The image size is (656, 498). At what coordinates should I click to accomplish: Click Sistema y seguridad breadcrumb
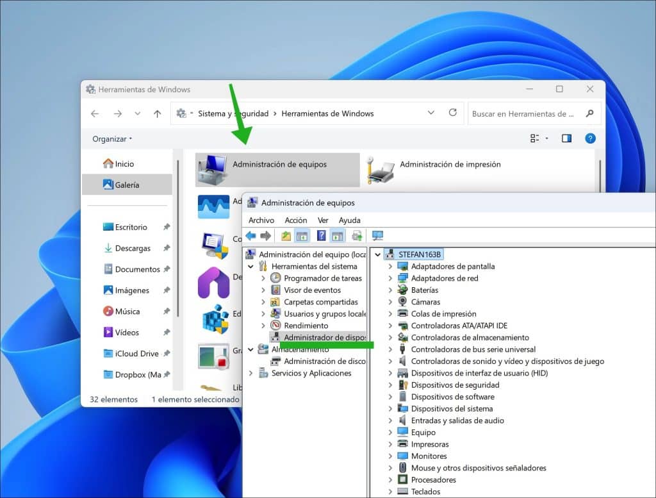coord(233,113)
